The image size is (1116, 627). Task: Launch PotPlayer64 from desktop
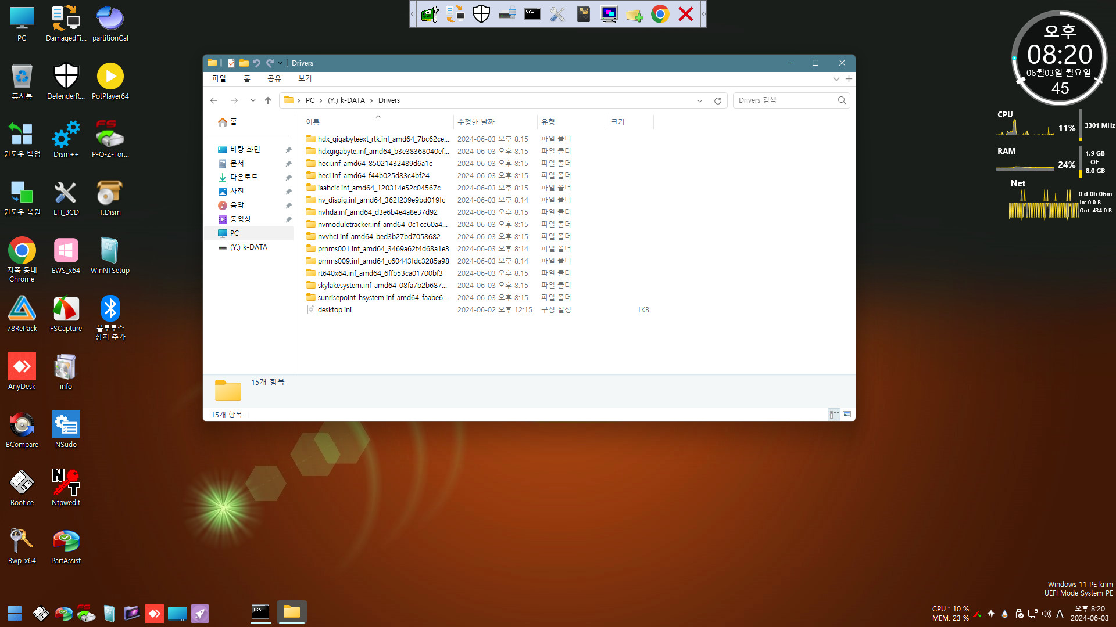[110, 81]
